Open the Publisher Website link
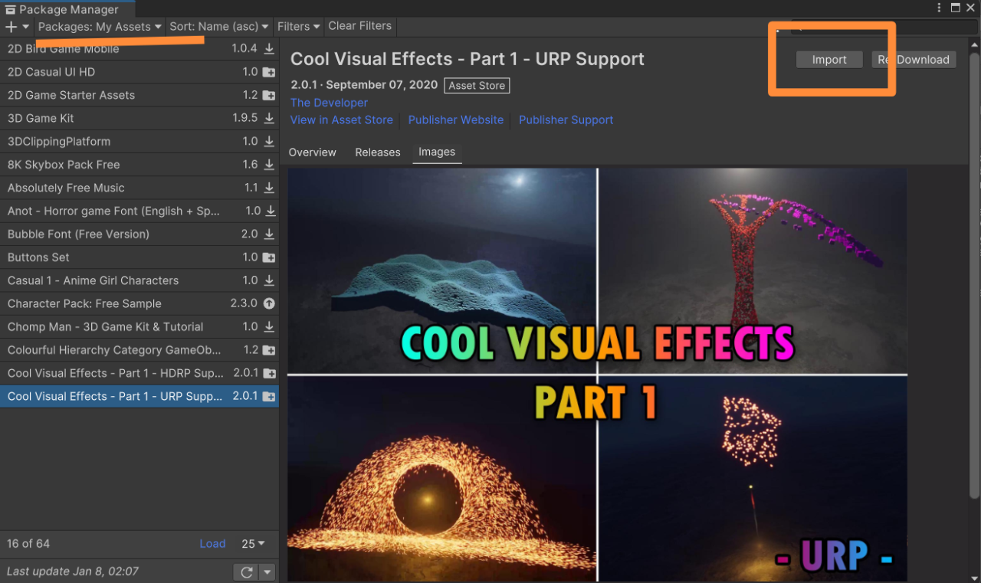 pyautogui.click(x=456, y=120)
